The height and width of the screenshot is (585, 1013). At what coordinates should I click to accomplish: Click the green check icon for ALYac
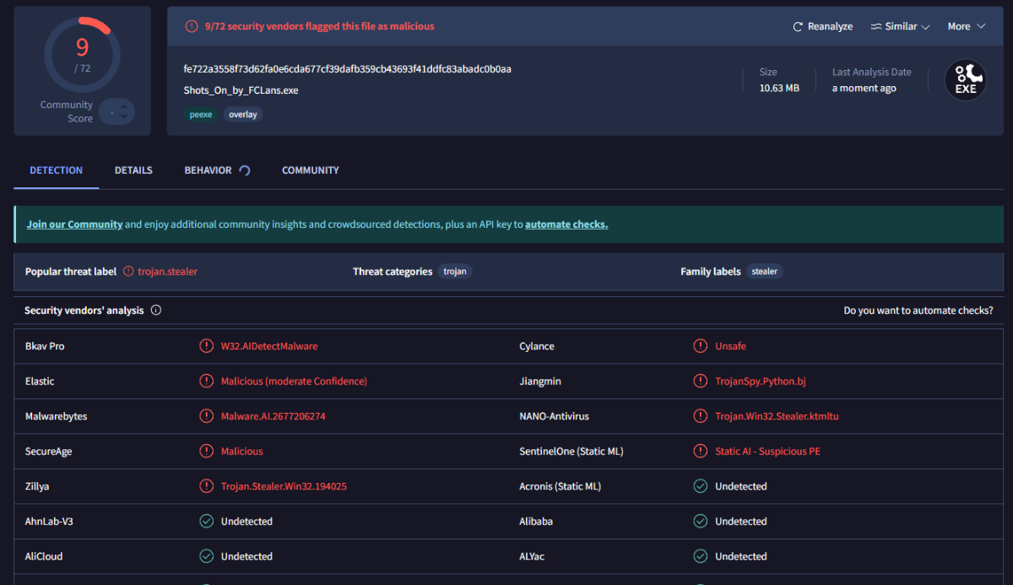(700, 556)
